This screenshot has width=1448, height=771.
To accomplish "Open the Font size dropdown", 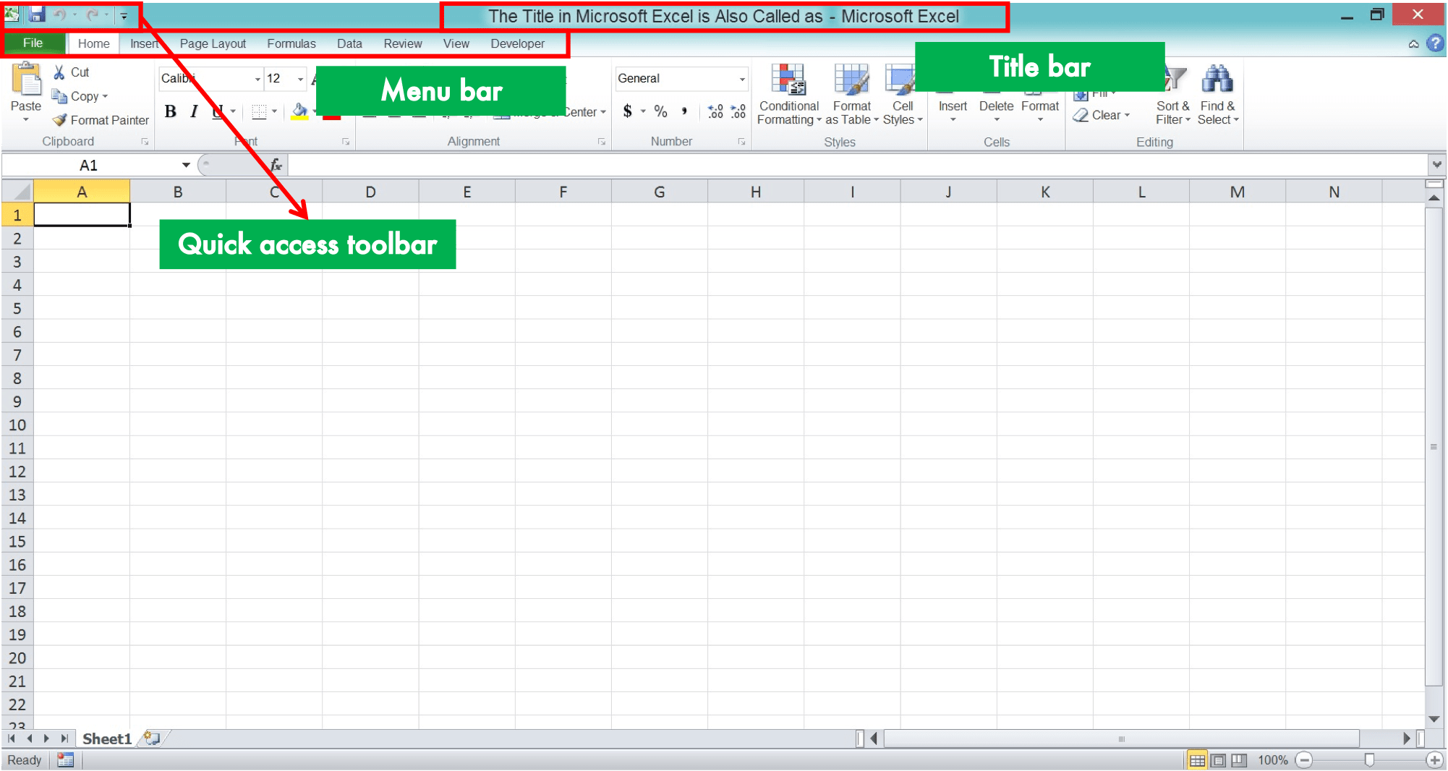I will tap(300, 79).
